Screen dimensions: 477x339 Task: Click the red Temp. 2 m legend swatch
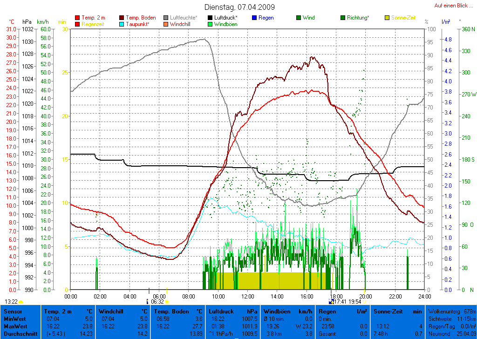[77, 18]
